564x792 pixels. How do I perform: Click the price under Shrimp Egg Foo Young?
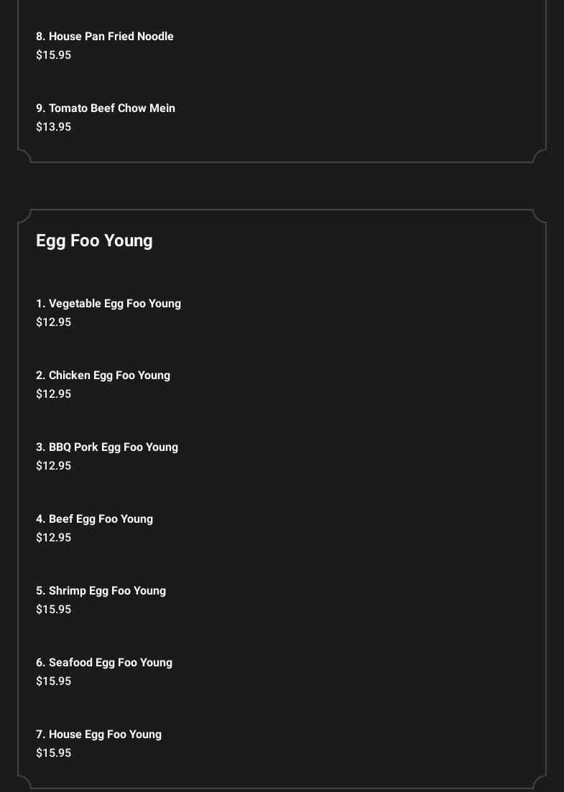tap(54, 610)
